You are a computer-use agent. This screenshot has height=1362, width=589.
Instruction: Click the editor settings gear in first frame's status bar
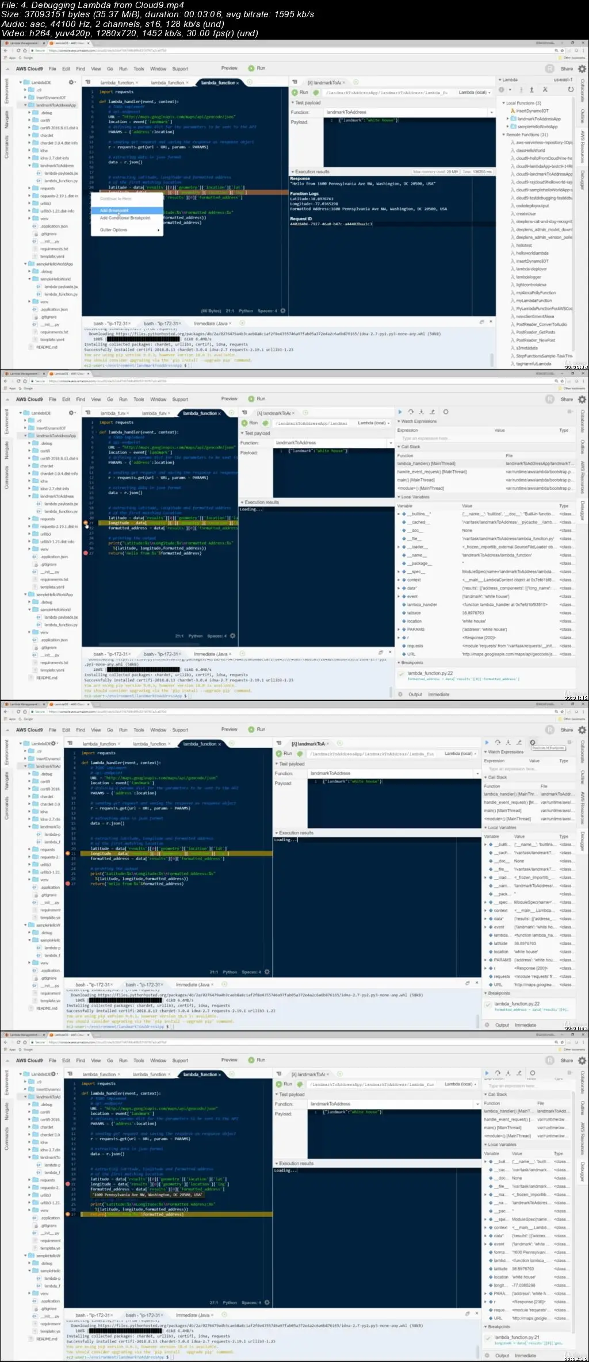[x=282, y=311]
